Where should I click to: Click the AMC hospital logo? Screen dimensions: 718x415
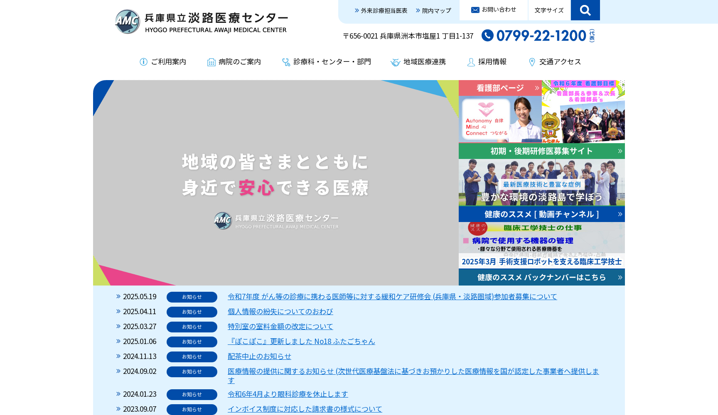(x=127, y=21)
